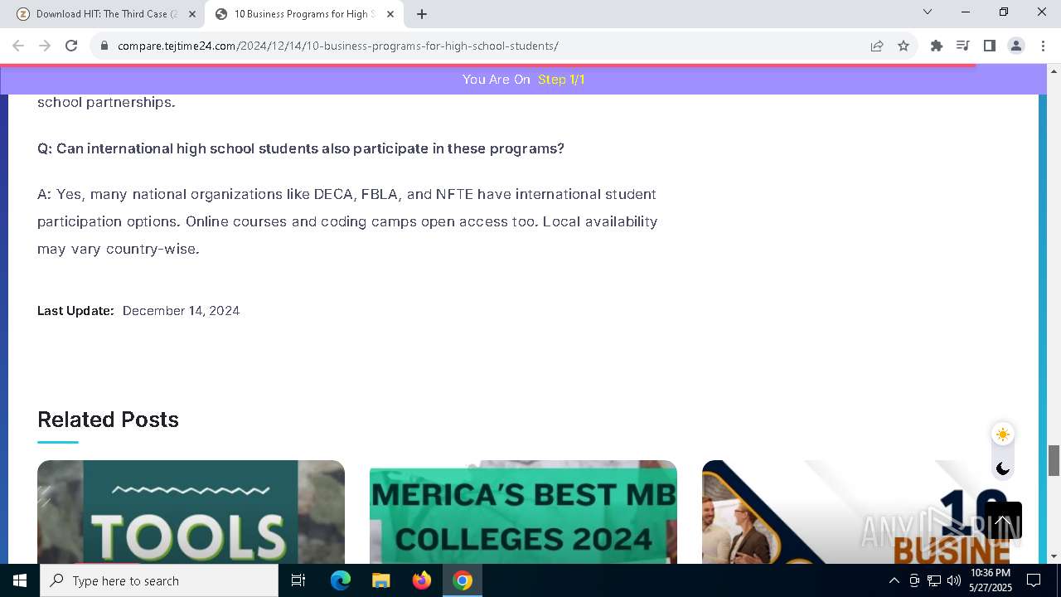Open File Explorer from the taskbar

click(x=380, y=580)
